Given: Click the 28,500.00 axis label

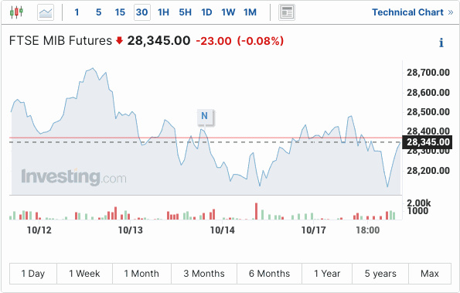Looking at the screenshot, I should [x=428, y=112].
